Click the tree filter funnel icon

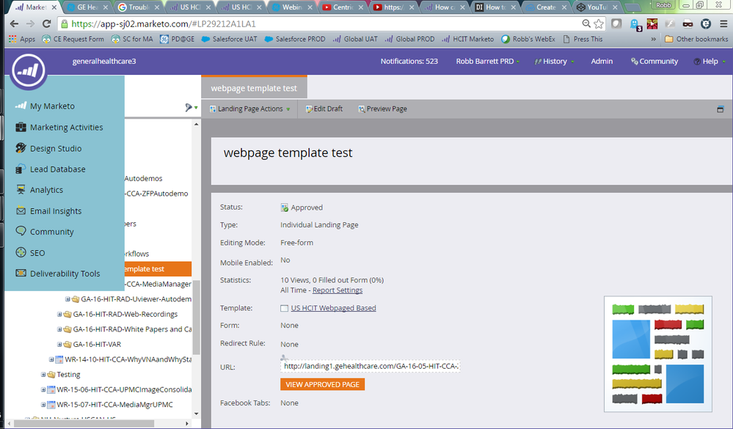point(189,108)
